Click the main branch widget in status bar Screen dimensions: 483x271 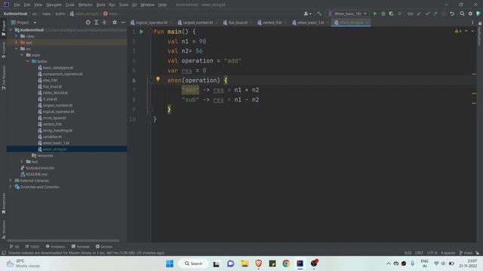[466, 253]
